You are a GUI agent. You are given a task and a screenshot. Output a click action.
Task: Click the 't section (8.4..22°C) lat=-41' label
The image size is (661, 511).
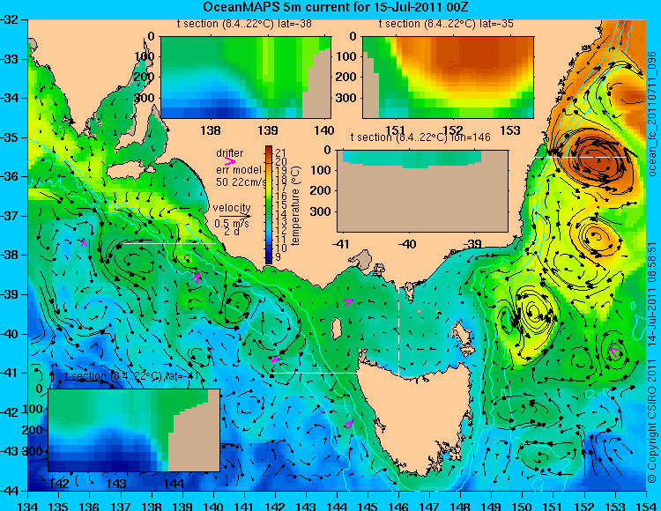[x=131, y=376]
